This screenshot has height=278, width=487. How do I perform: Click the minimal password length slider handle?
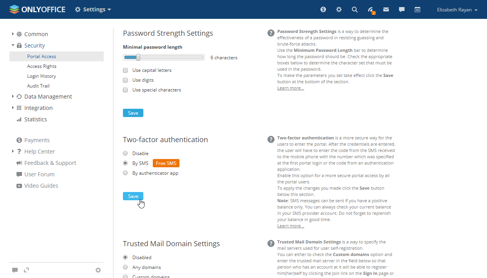point(138,58)
